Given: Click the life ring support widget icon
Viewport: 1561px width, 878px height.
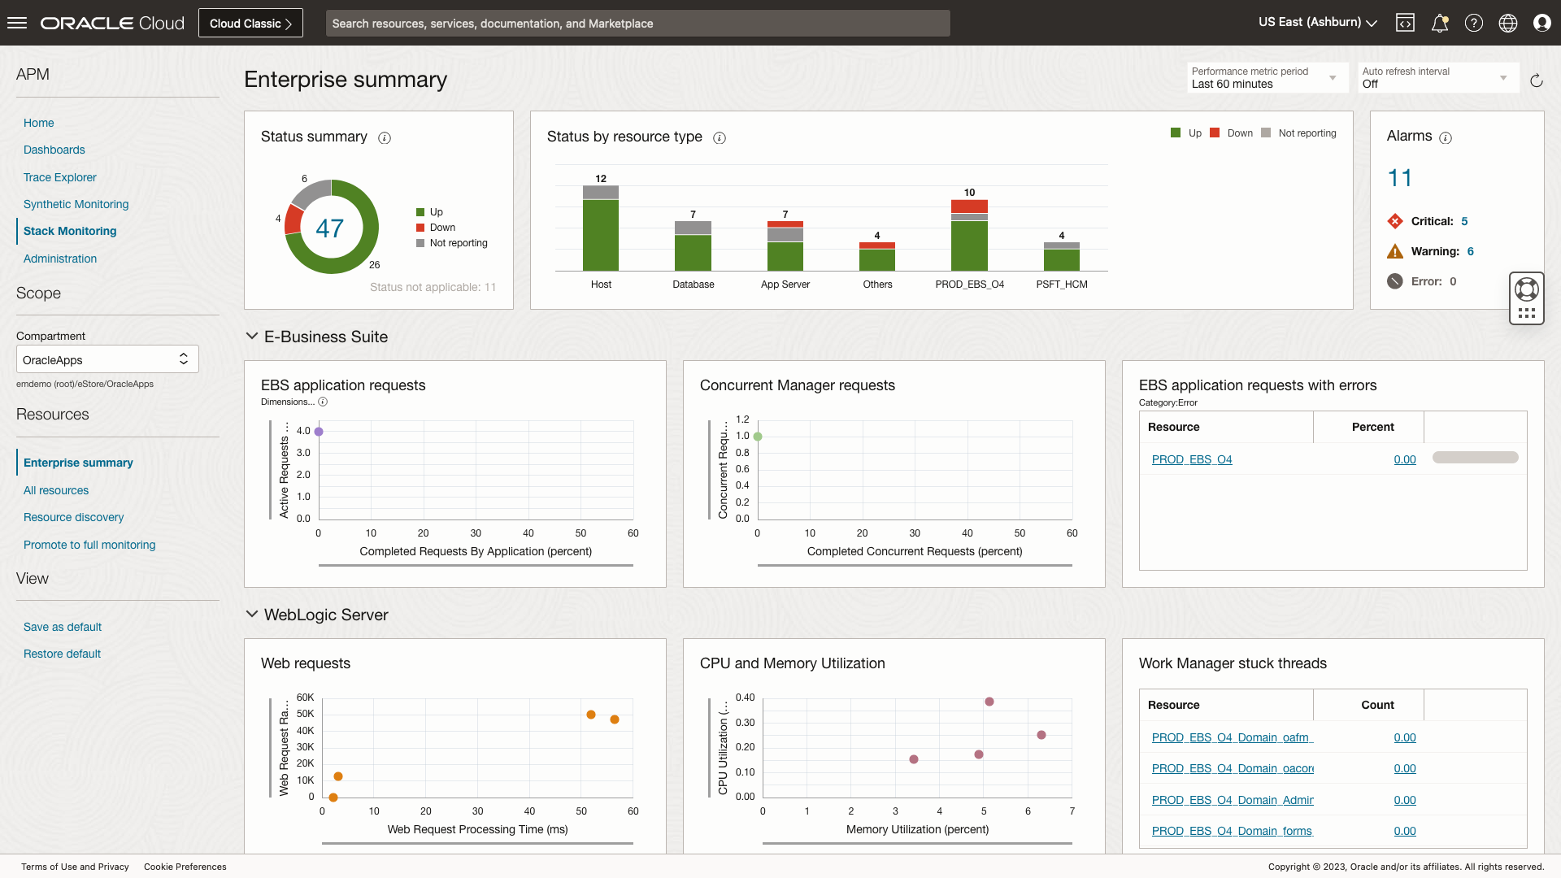Looking at the screenshot, I should (1526, 289).
